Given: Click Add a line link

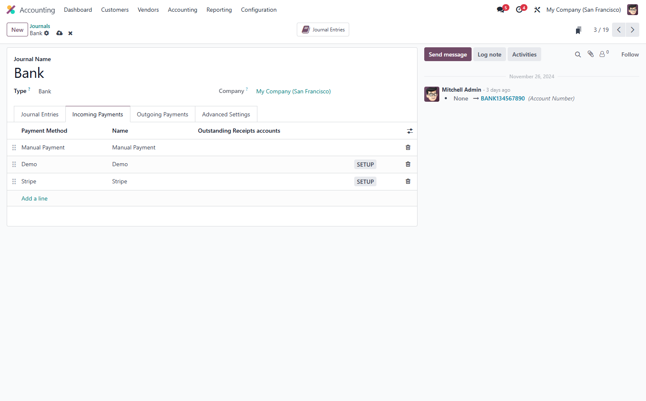Looking at the screenshot, I should (34, 198).
